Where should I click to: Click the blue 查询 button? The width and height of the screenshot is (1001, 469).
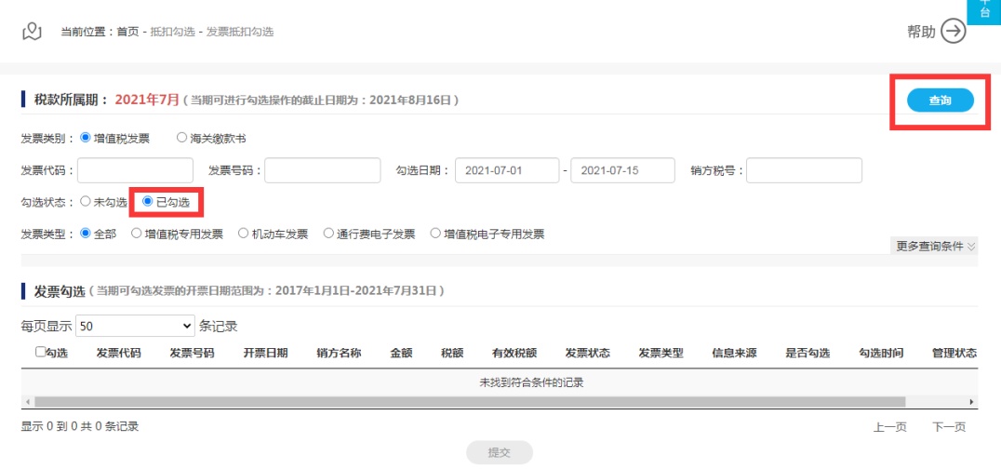[940, 100]
